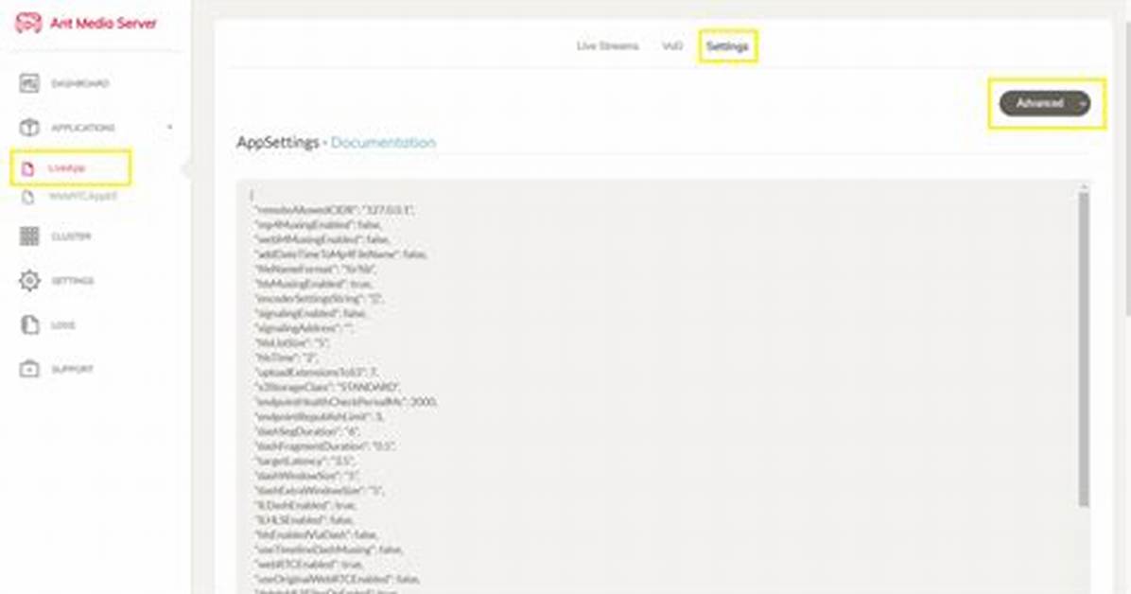Click the "hlsTime" line
Viewport: 1131px width, 594px height.
point(286,358)
